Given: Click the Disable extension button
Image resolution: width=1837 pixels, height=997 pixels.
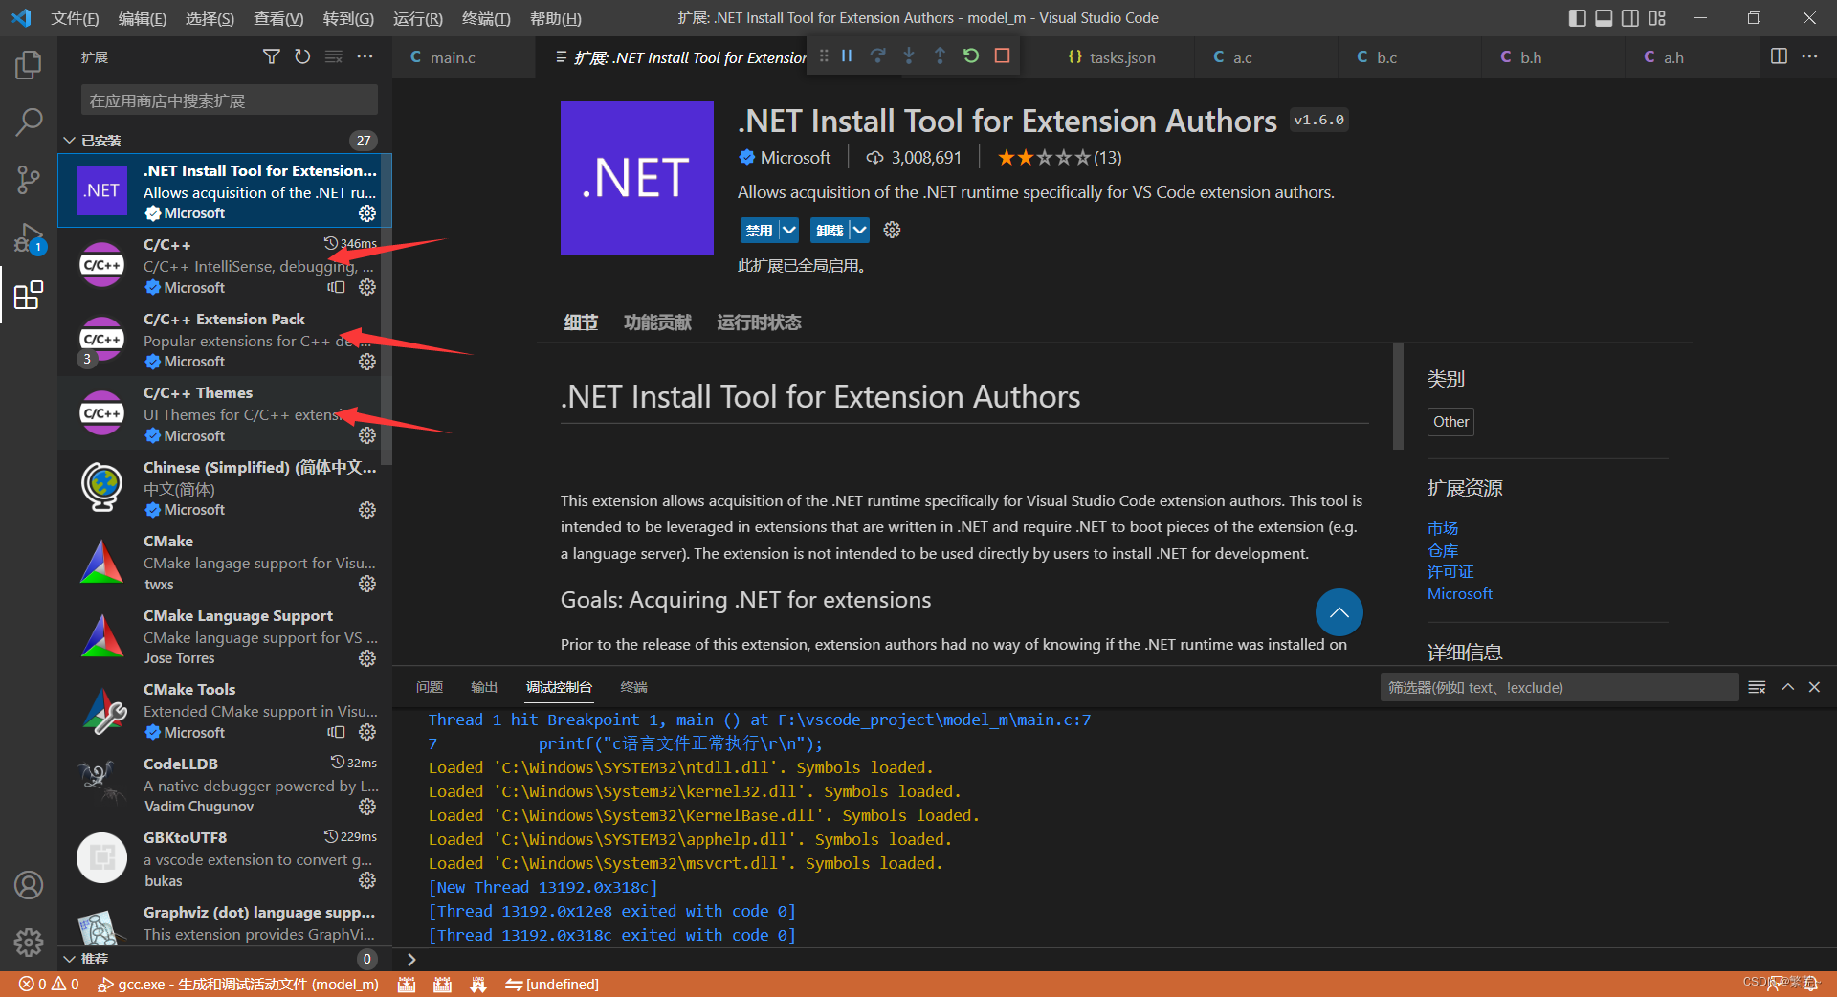Looking at the screenshot, I should pyautogui.click(x=759, y=230).
